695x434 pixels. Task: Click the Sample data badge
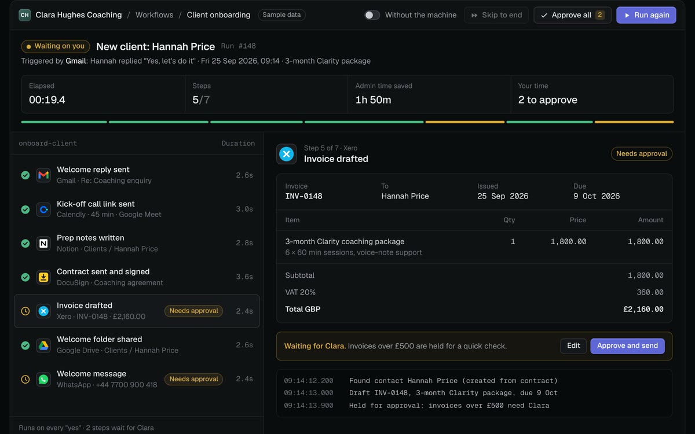point(281,15)
